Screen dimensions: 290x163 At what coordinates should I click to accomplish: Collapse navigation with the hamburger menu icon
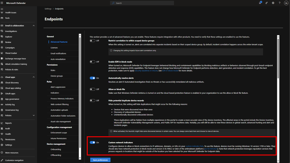pos(2,9)
